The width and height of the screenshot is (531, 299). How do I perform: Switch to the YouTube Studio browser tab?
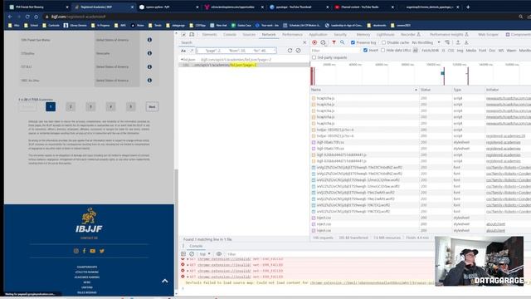pyautogui.click(x=363, y=7)
